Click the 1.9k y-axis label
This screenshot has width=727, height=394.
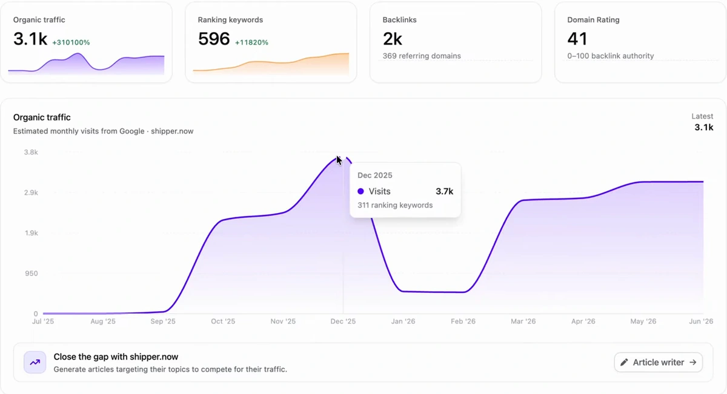(31, 233)
